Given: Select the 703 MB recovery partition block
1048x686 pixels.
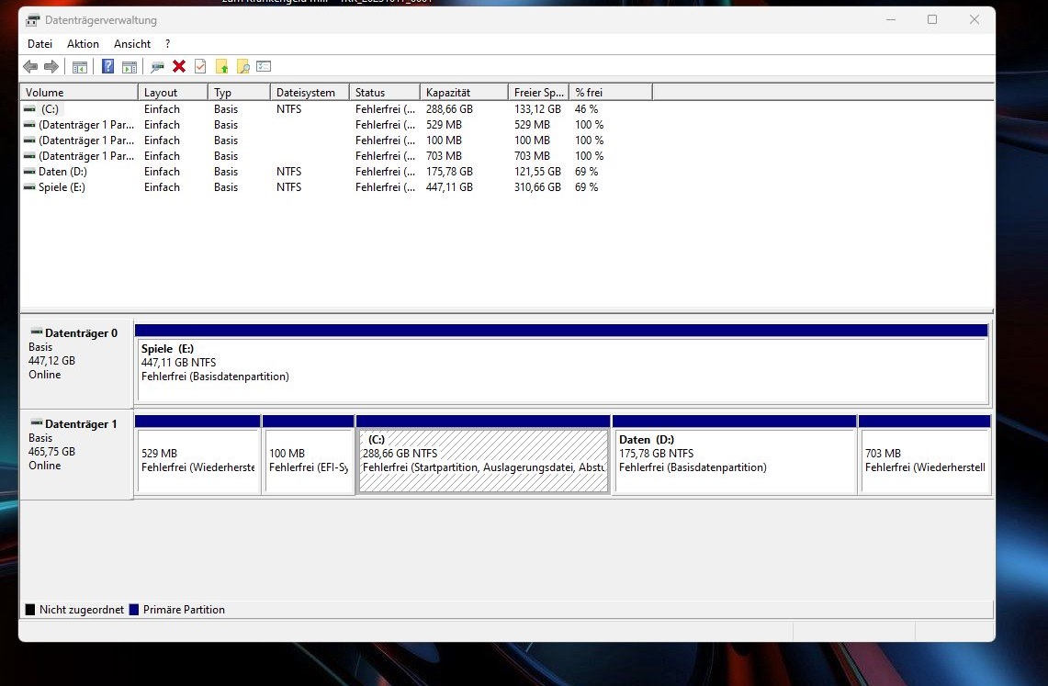Looking at the screenshot, I should [x=924, y=455].
